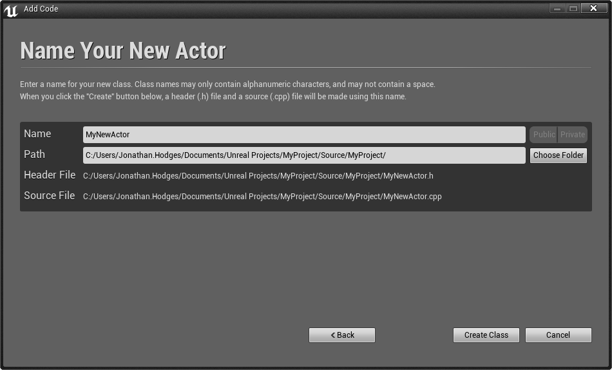The width and height of the screenshot is (612, 370).
Task: Click the MyNewActor.h header file path
Action: coord(258,176)
